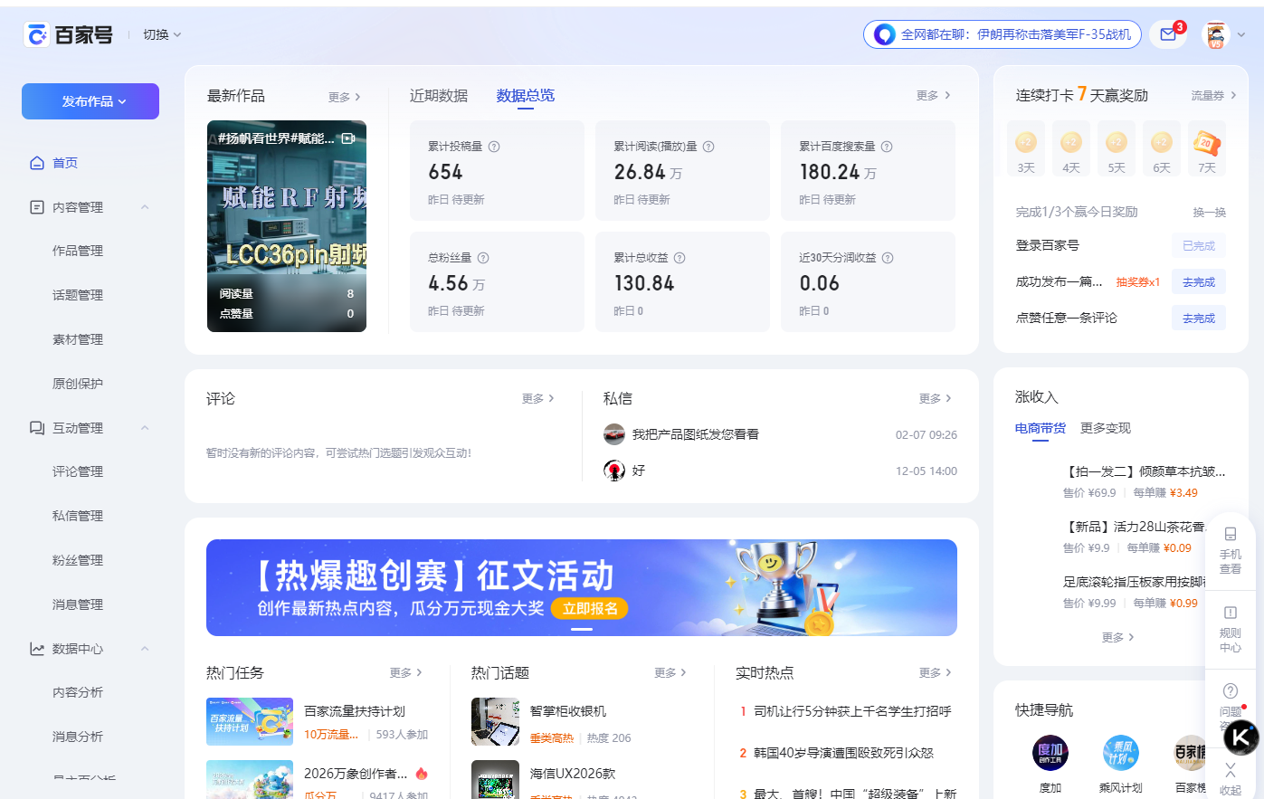Select the 更多变现 tab
Viewport: 1264px width, 799px height.
click(x=1106, y=428)
